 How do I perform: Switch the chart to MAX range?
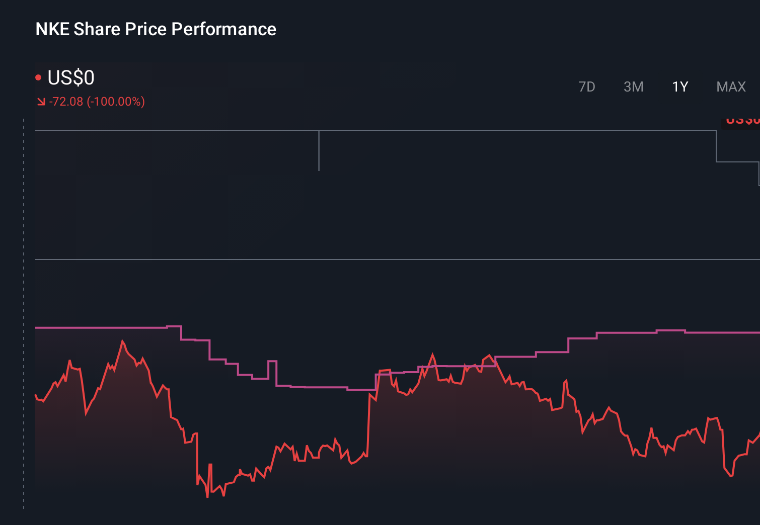tap(730, 86)
